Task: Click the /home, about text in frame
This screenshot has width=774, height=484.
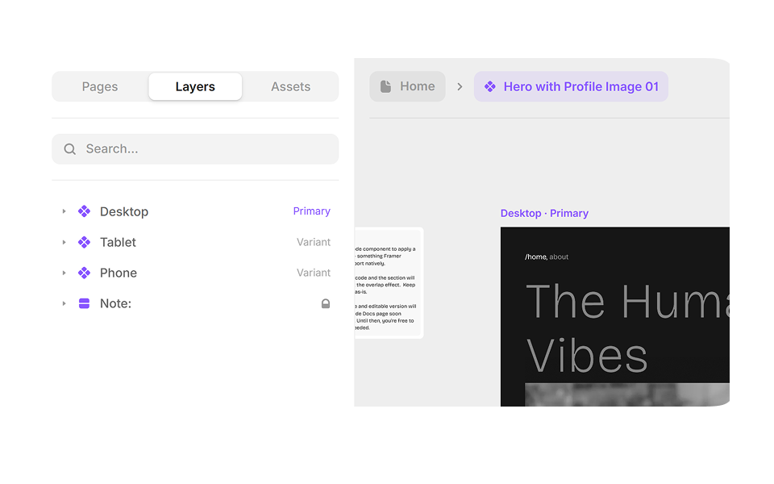Action: pos(547,257)
